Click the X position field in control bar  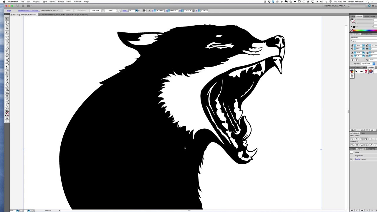coord(160,11)
